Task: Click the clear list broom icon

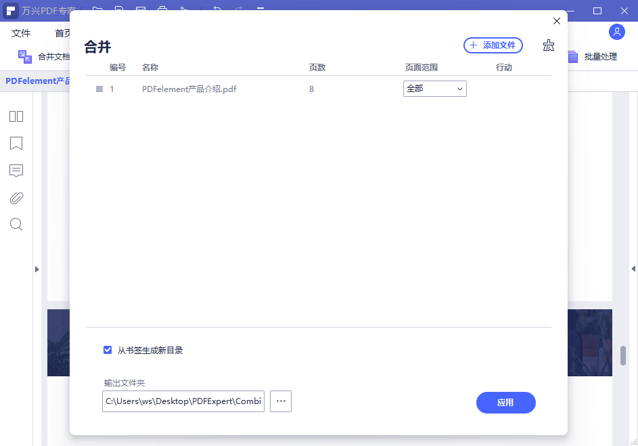Action: coord(549,45)
